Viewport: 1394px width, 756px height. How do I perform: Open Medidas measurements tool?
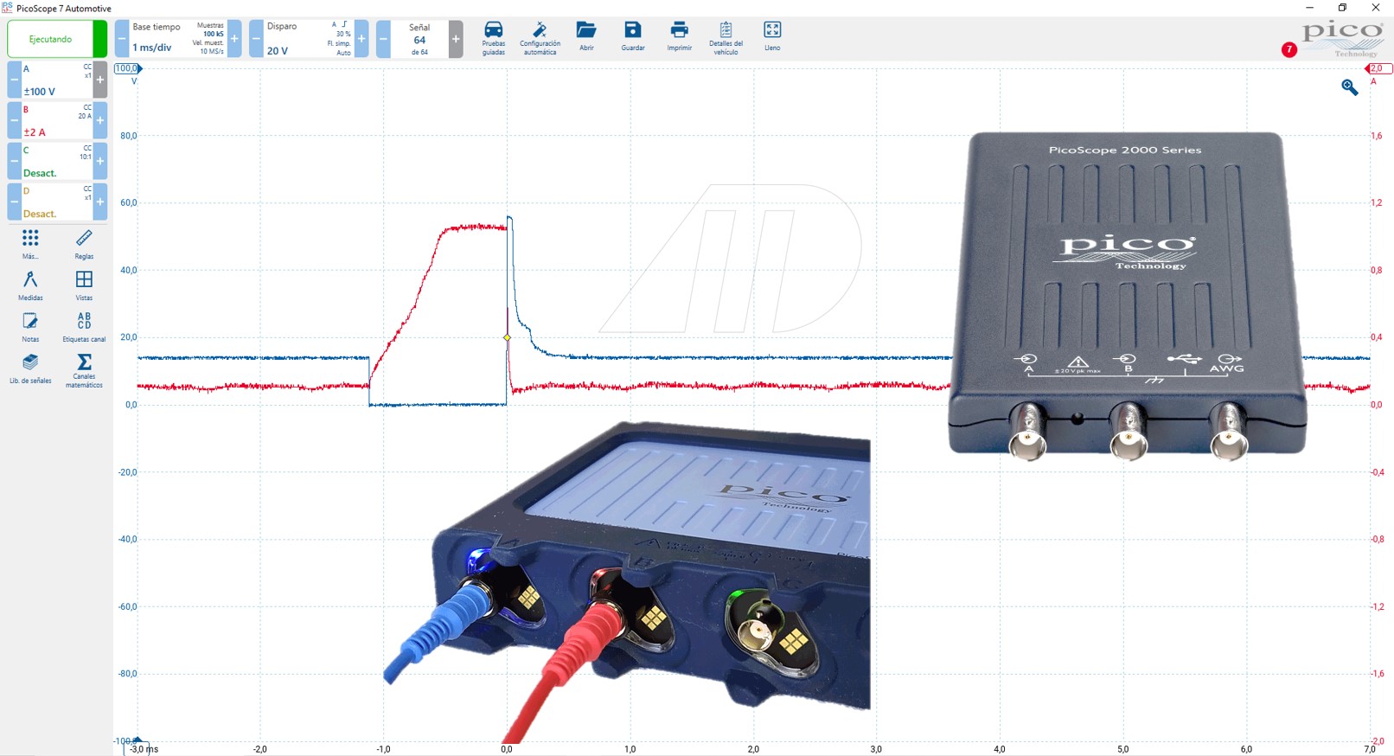[x=30, y=285]
